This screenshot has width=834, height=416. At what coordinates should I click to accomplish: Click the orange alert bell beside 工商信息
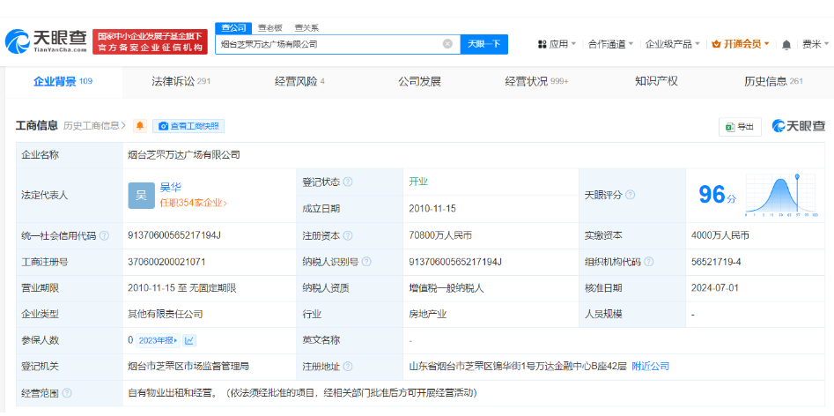point(139,126)
